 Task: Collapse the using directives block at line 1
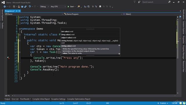coord(19,17)
